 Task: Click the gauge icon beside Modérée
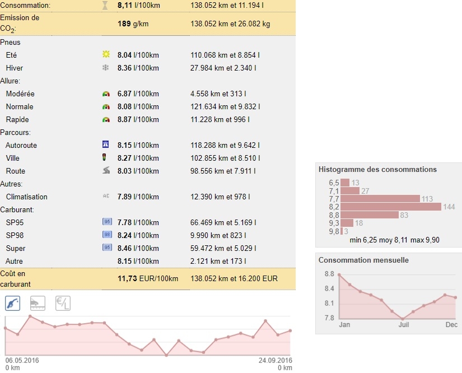click(106, 94)
